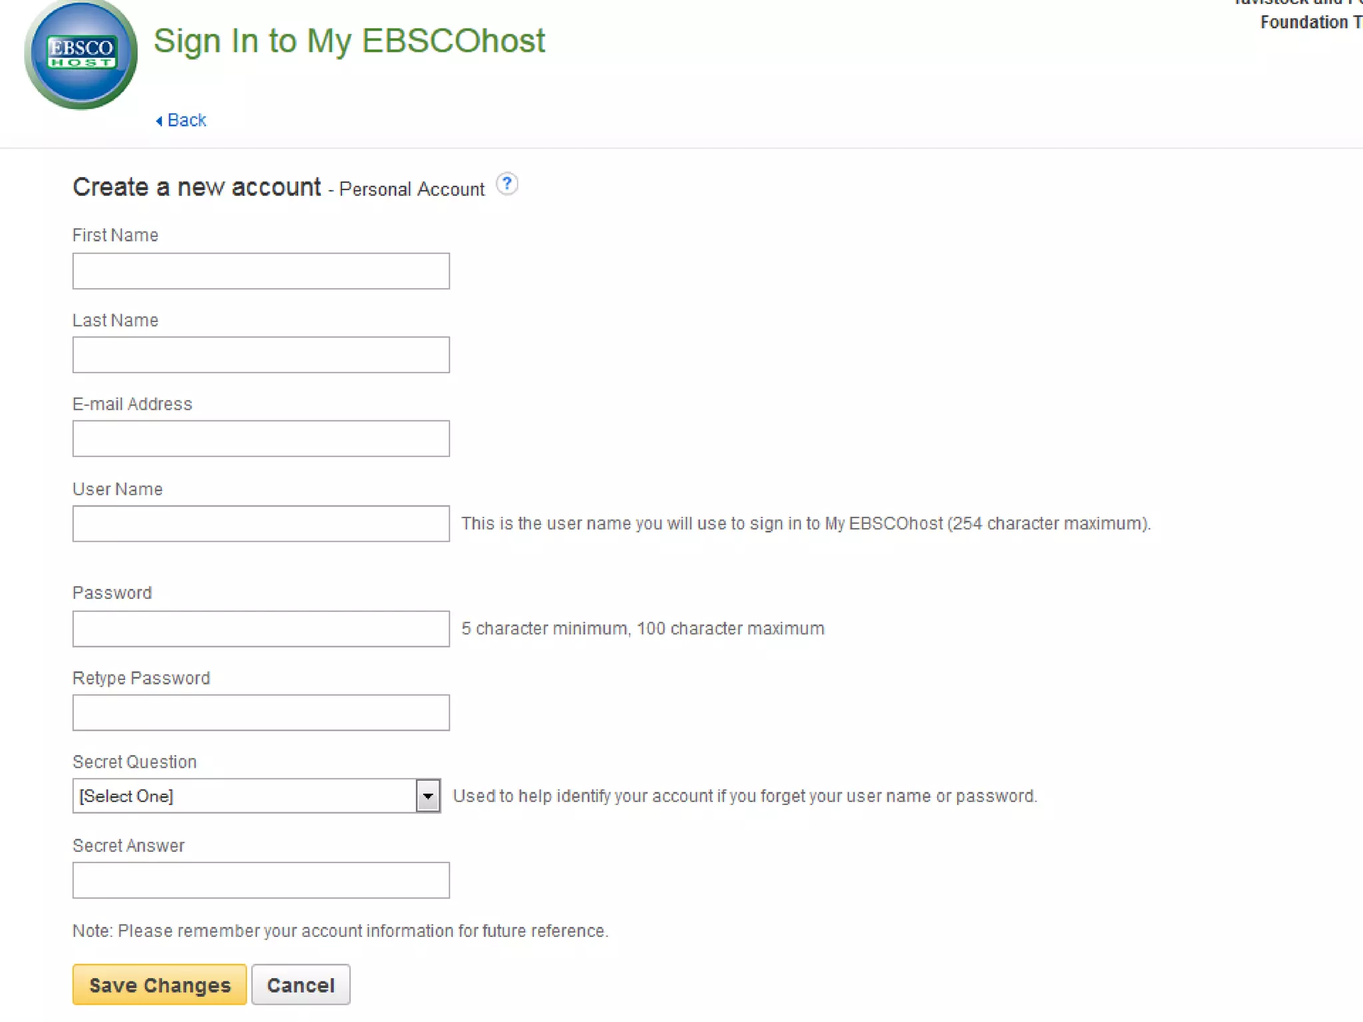The image size is (1363, 1022).
Task: Expand the Secret Question dropdown arrow
Action: coord(428,796)
